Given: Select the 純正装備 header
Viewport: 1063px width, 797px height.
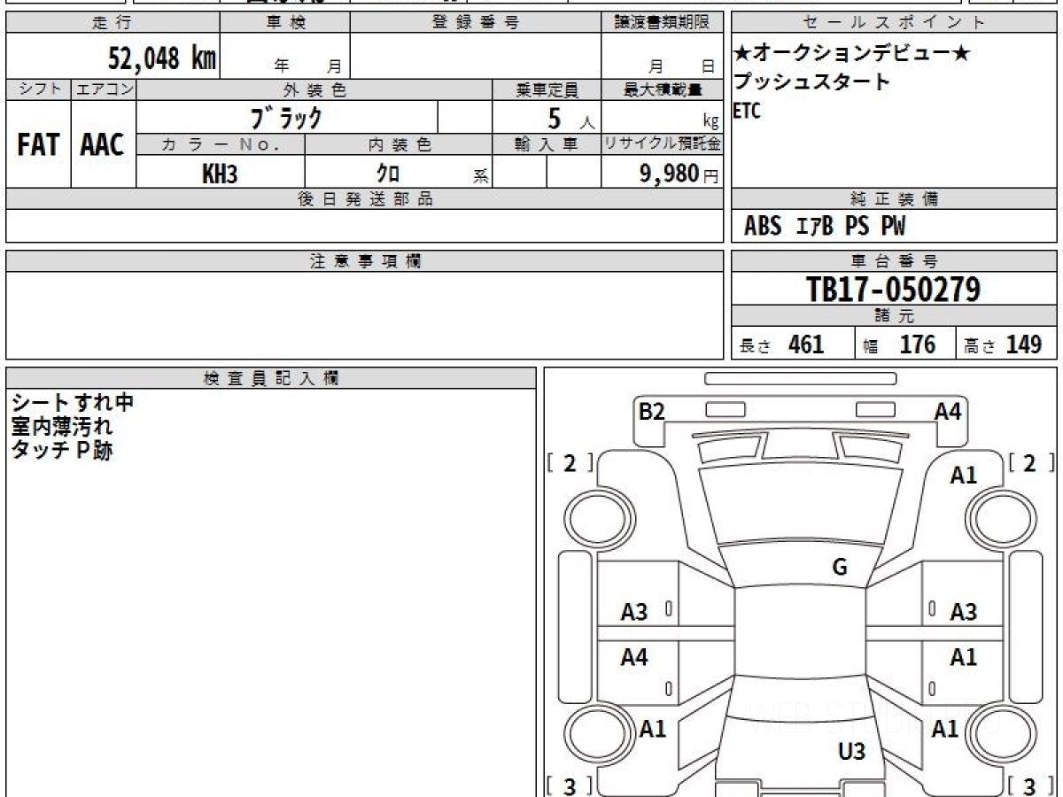Looking at the screenshot, I should pyautogui.click(x=895, y=199).
